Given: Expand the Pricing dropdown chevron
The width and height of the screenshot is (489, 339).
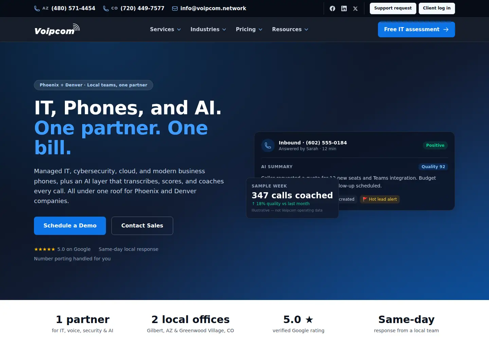Looking at the screenshot, I should point(260,29).
